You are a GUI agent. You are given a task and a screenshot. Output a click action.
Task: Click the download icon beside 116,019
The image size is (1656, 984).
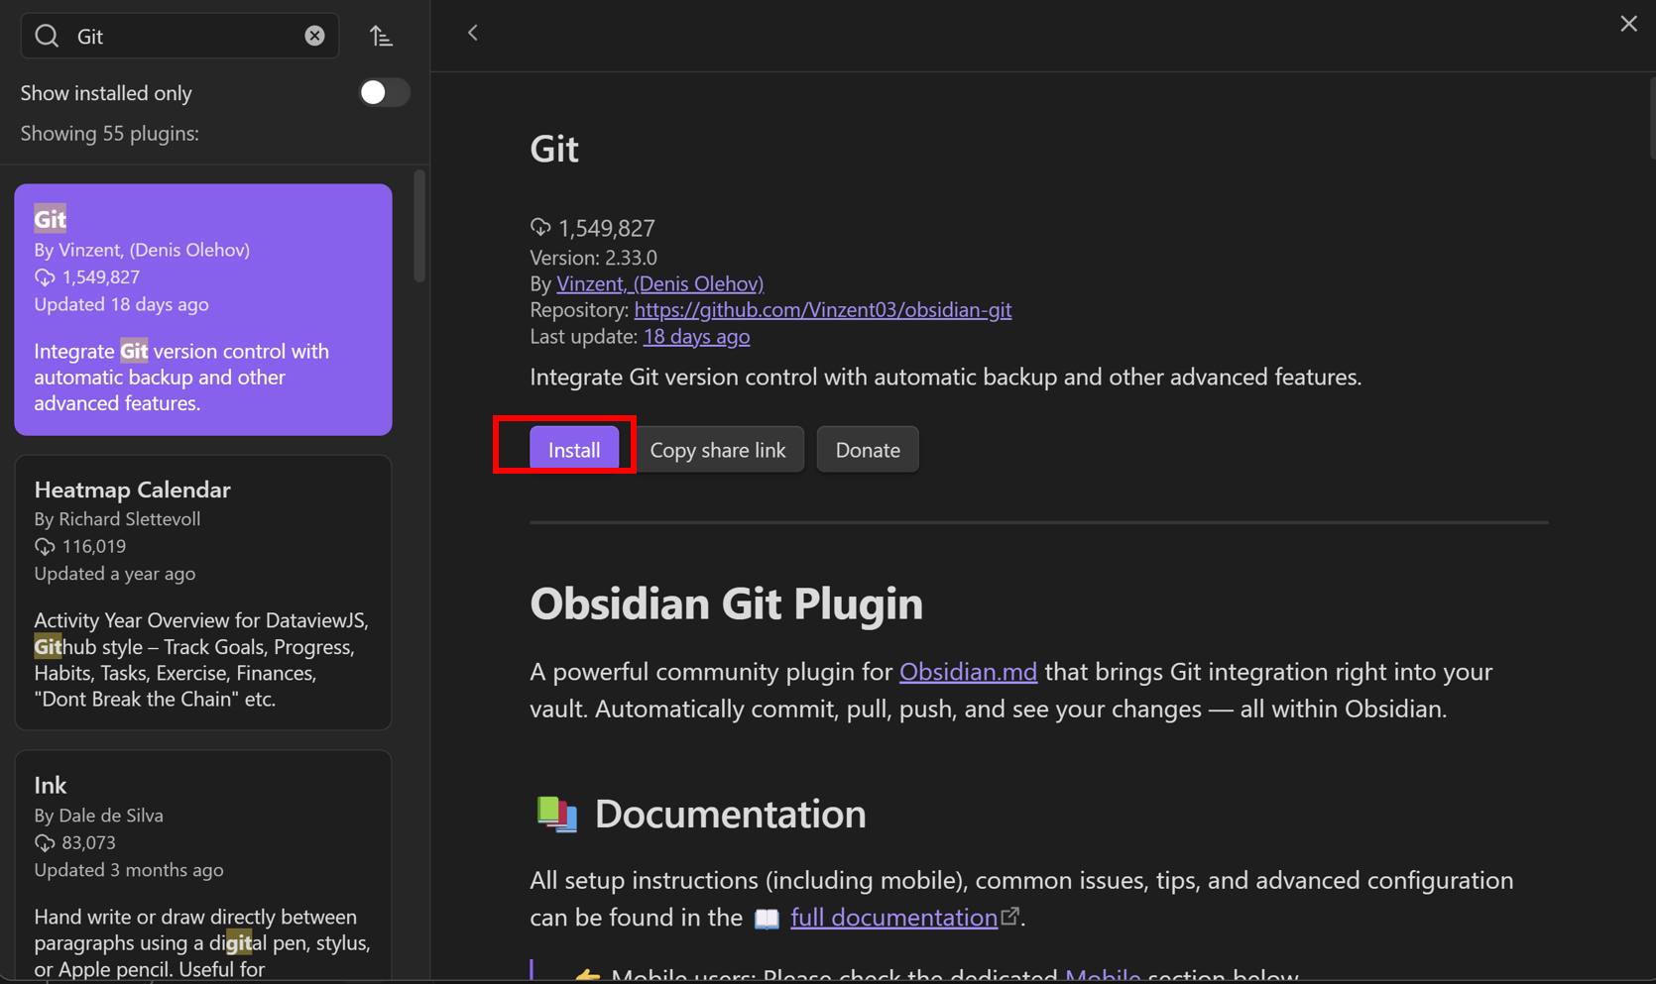[x=45, y=546]
